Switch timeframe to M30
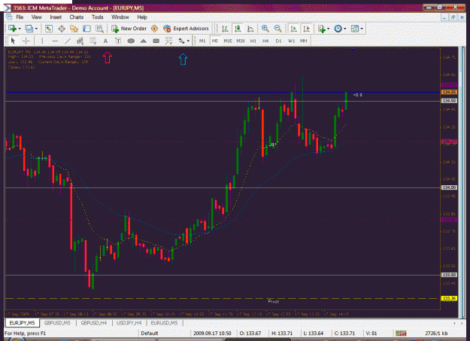Image resolution: width=470 pixels, height=341 pixels. pyautogui.click(x=241, y=41)
